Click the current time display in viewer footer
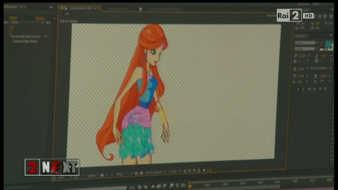This screenshot has height=190, width=338. coord(92,176)
